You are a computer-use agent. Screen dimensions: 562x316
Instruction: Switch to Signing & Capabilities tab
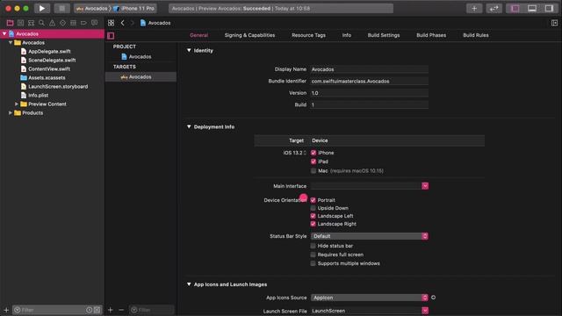pos(249,35)
